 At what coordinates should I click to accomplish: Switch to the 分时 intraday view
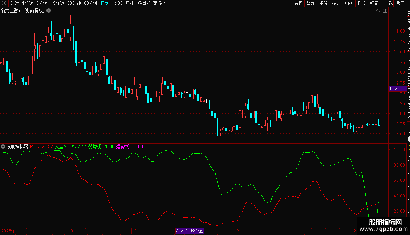tap(14, 3)
